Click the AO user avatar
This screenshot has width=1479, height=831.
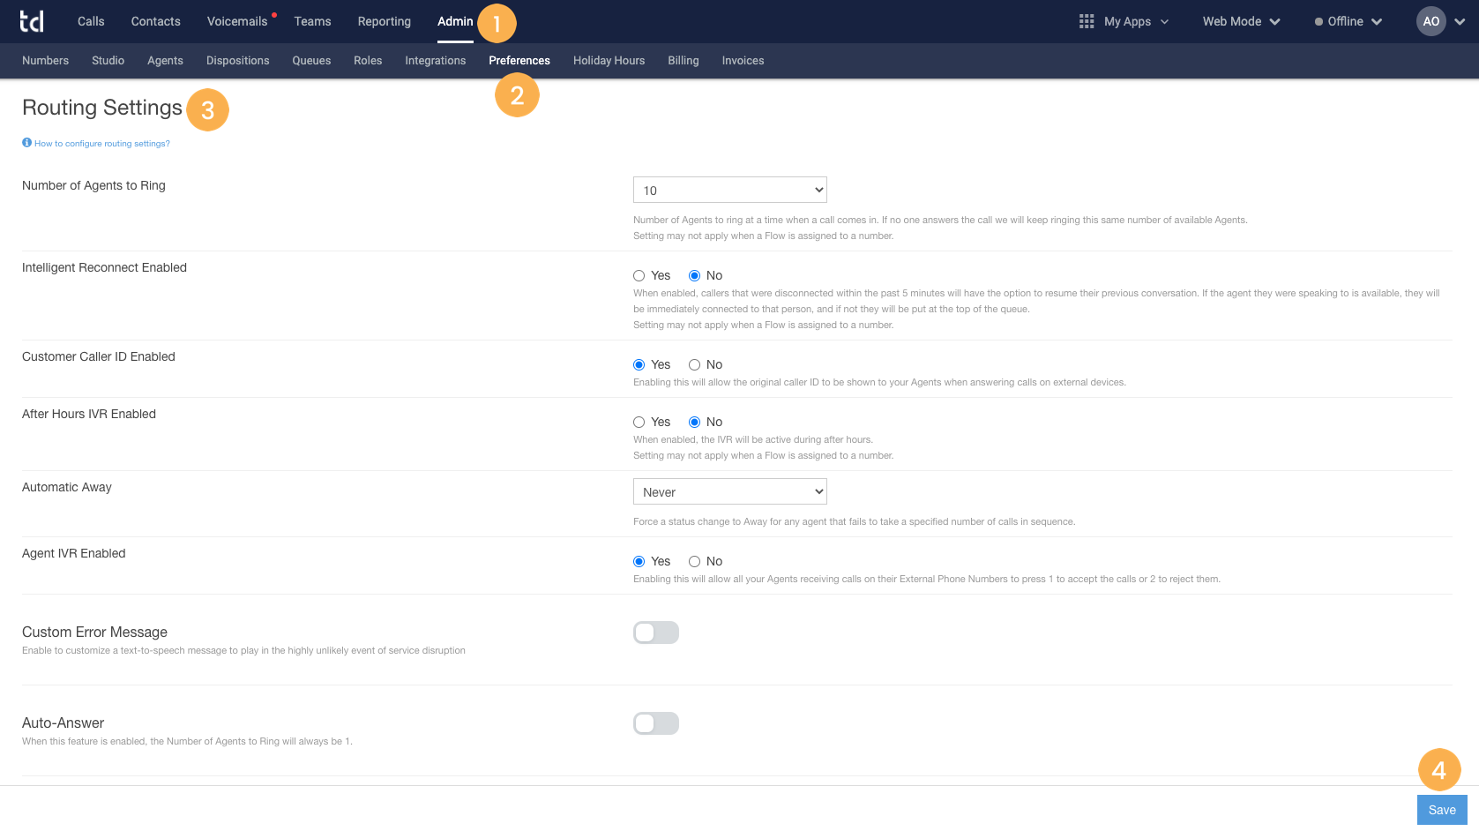(1431, 21)
